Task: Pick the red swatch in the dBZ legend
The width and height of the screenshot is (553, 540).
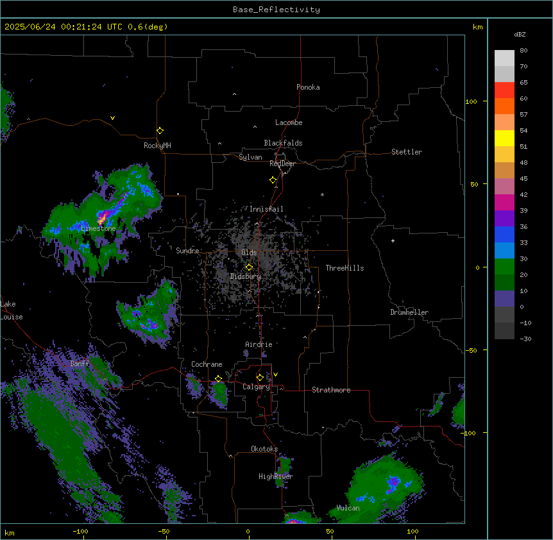Action: pos(504,90)
